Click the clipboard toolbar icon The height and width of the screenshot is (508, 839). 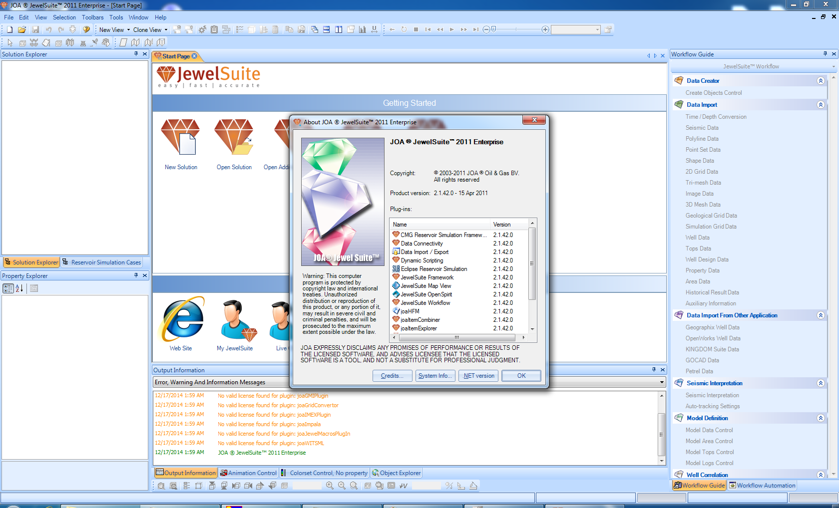click(x=214, y=30)
